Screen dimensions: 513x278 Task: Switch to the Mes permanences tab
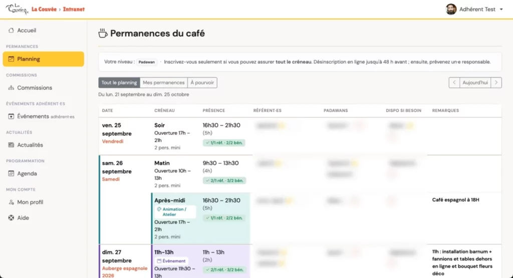click(x=164, y=83)
